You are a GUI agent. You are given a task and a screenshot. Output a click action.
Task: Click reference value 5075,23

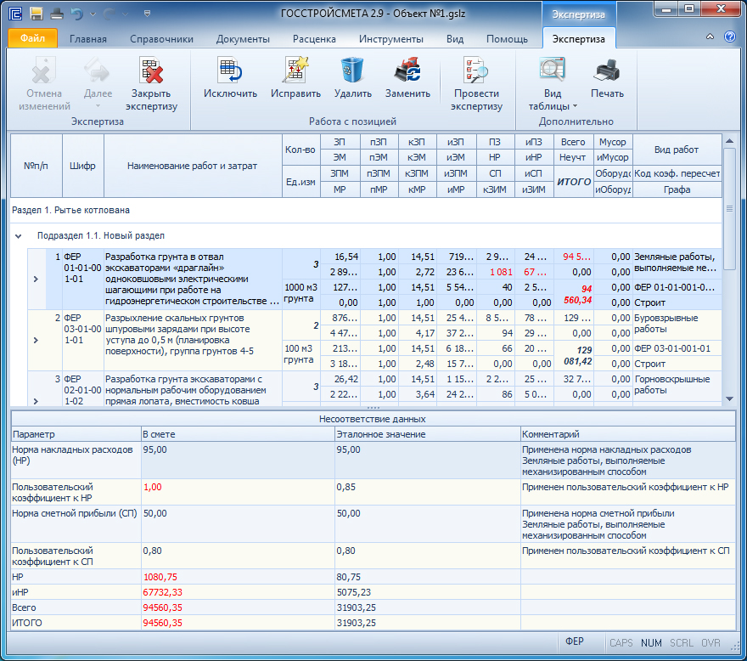coord(353,592)
